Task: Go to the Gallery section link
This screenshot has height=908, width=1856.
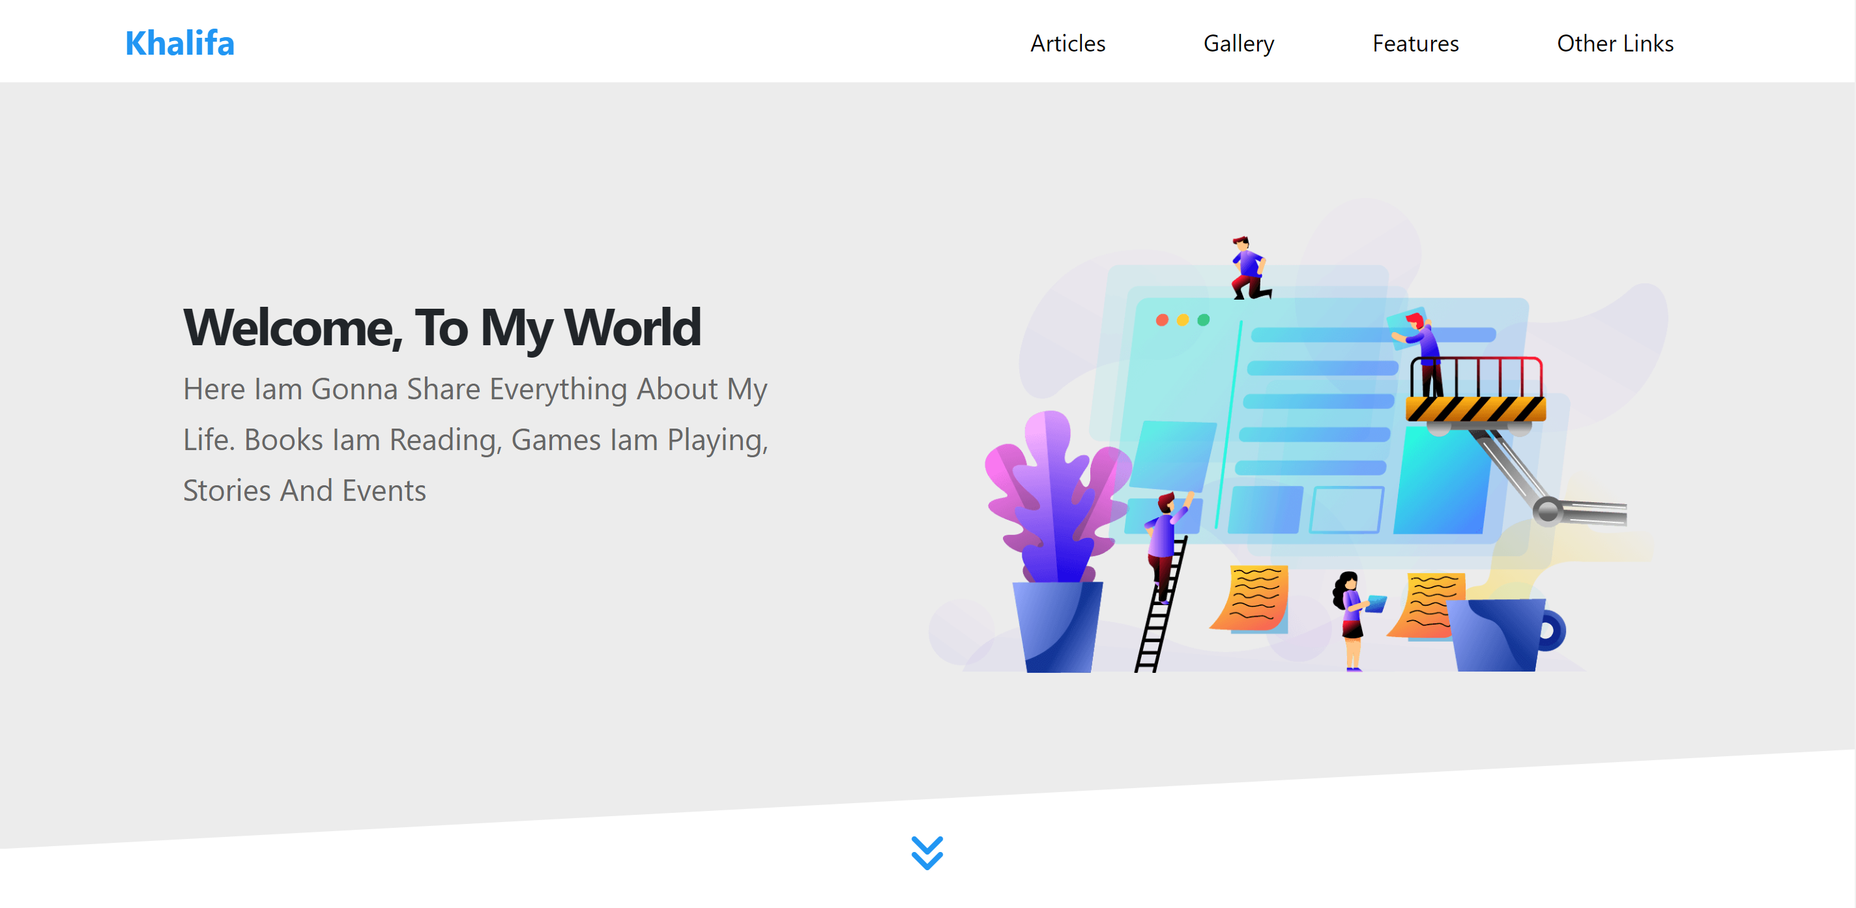Action: click(1238, 43)
